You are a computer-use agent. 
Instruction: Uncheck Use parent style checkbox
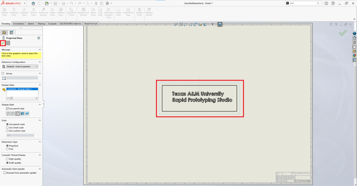tap(7, 109)
